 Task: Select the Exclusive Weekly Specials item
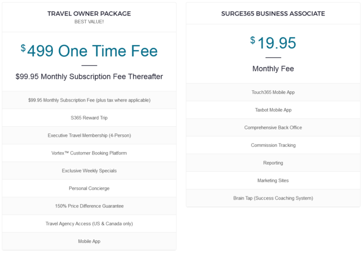click(89, 171)
